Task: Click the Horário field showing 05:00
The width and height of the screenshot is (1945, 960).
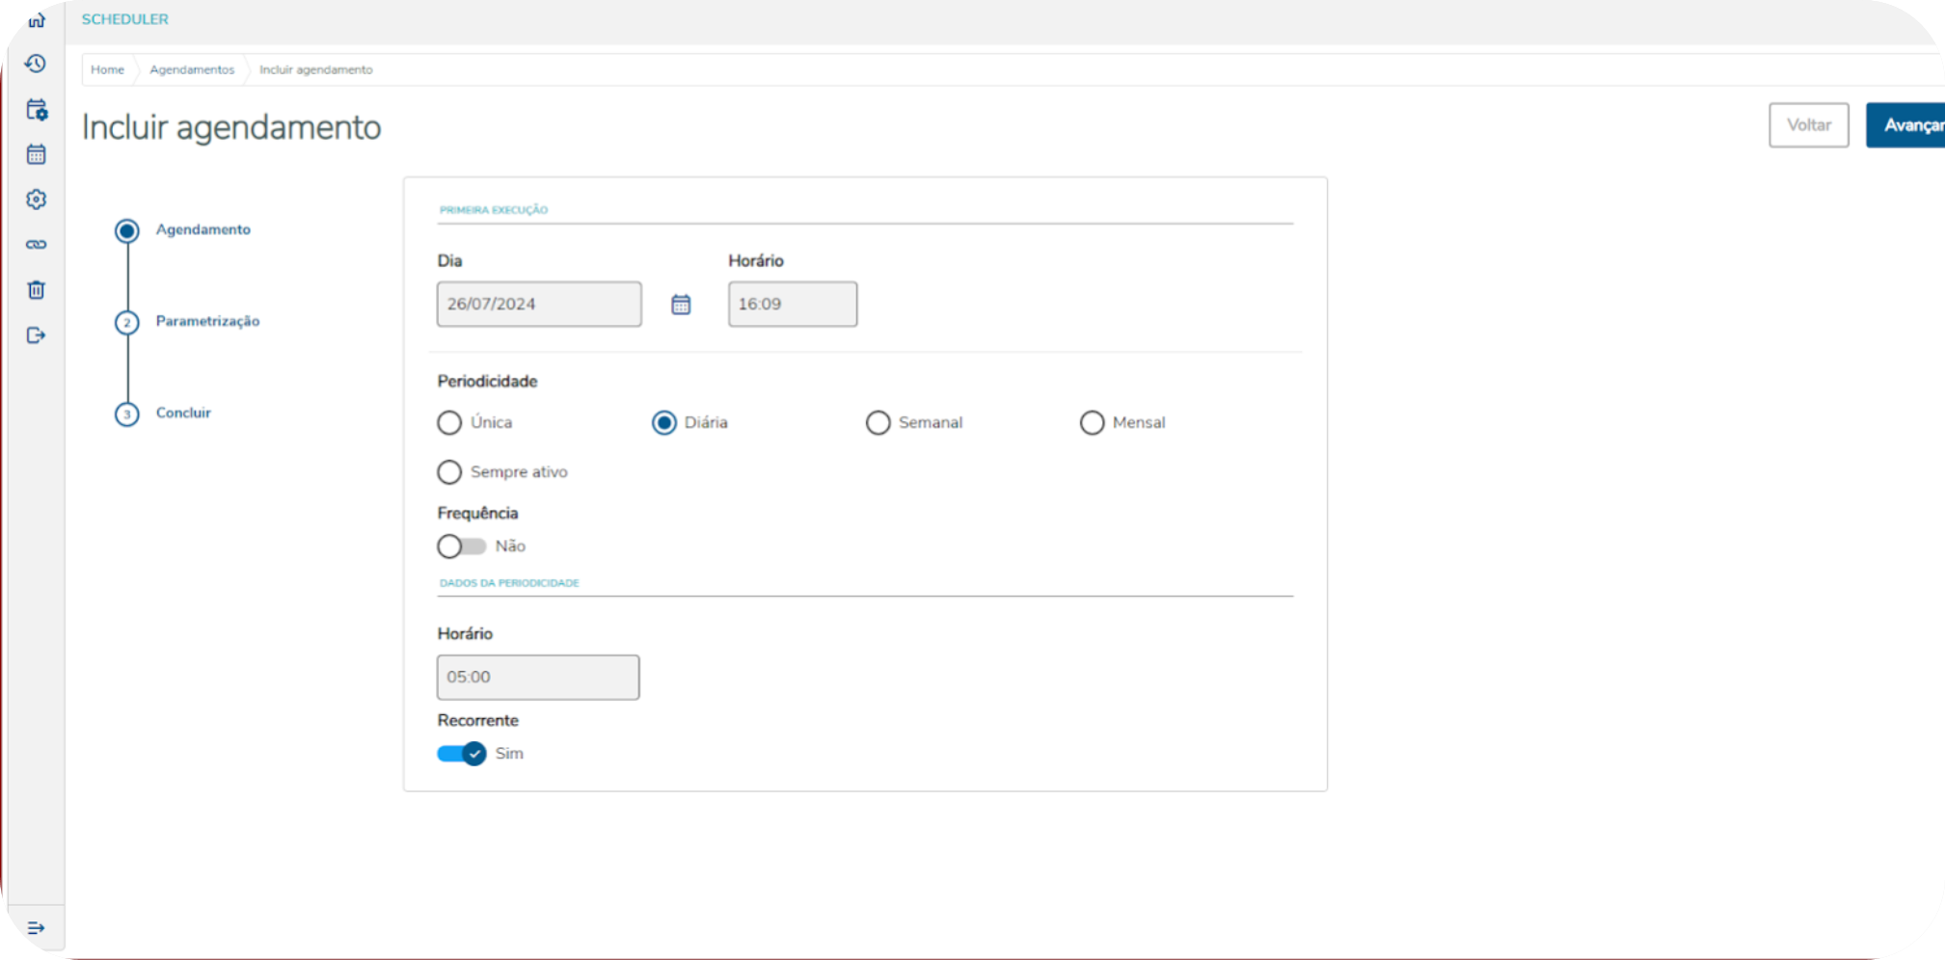Action: [x=537, y=677]
